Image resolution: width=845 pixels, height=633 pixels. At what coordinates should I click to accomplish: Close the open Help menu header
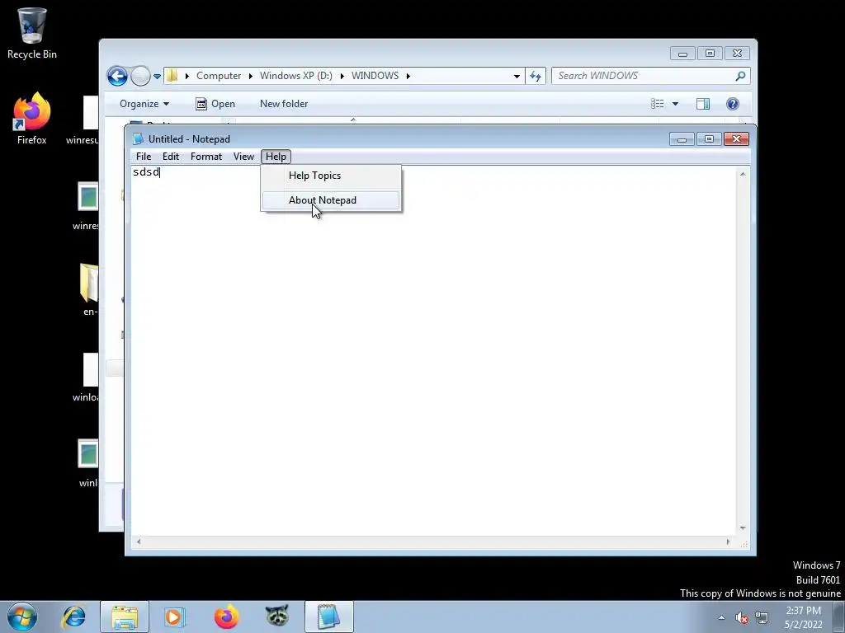tap(276, 157)
